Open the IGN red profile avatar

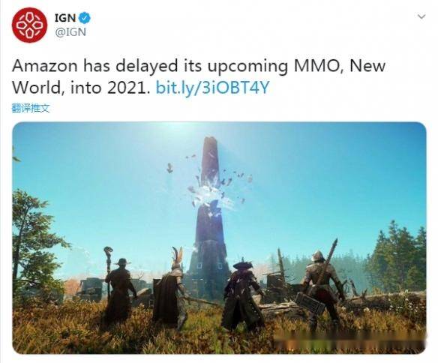click(29, 25)
